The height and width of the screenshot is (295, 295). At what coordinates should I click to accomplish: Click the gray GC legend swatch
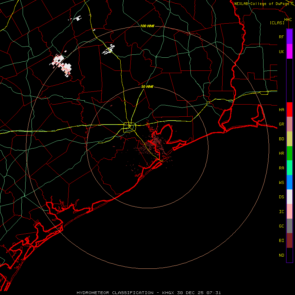[x=289, y=226]
